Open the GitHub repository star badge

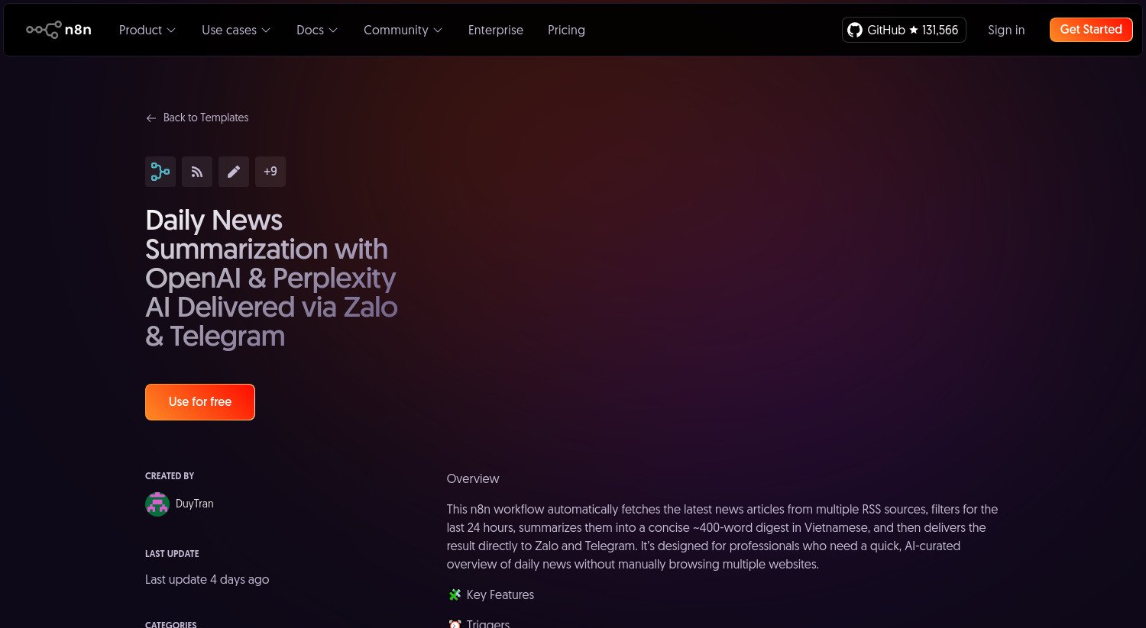point(904,30)
